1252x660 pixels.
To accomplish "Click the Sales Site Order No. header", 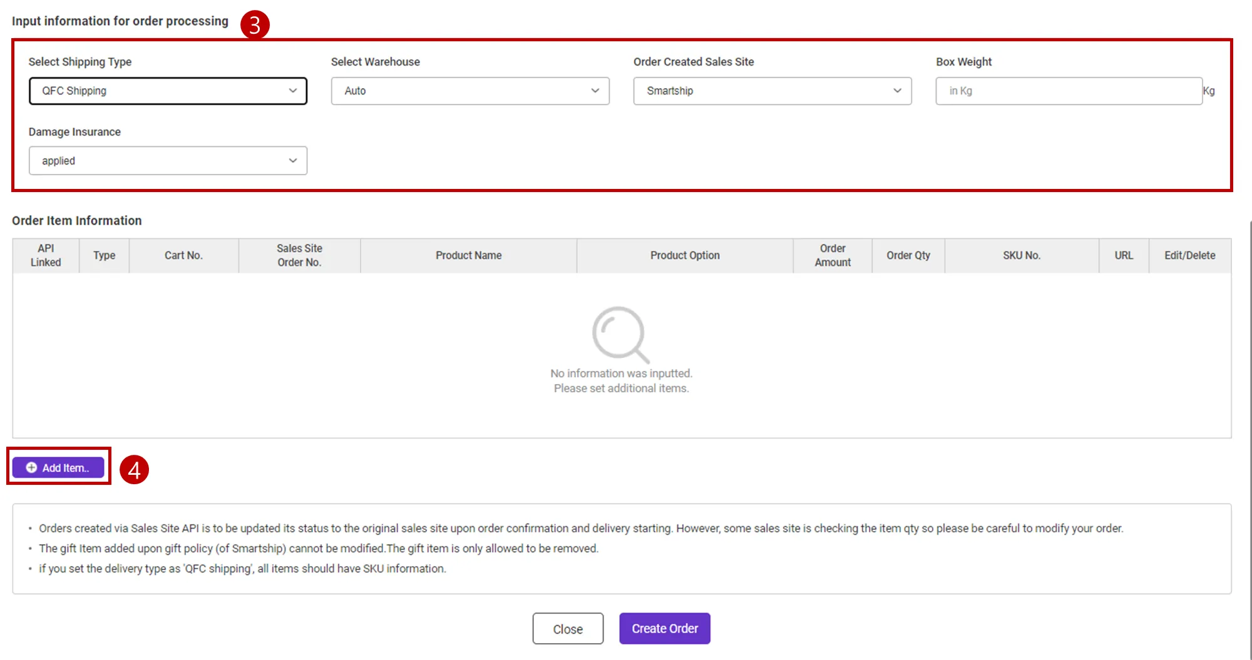I will pyautogui.click(x=299, y=255).
